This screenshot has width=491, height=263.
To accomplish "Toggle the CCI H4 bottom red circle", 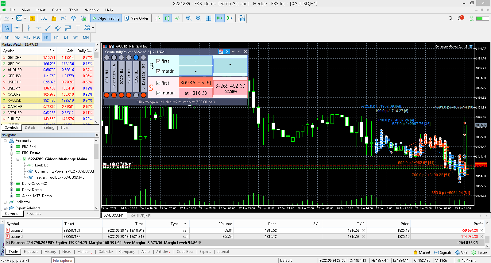I will coord(107,95).
